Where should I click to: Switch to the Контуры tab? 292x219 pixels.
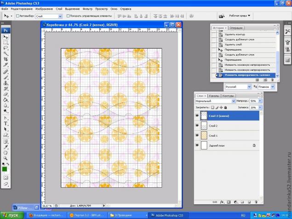228,96
